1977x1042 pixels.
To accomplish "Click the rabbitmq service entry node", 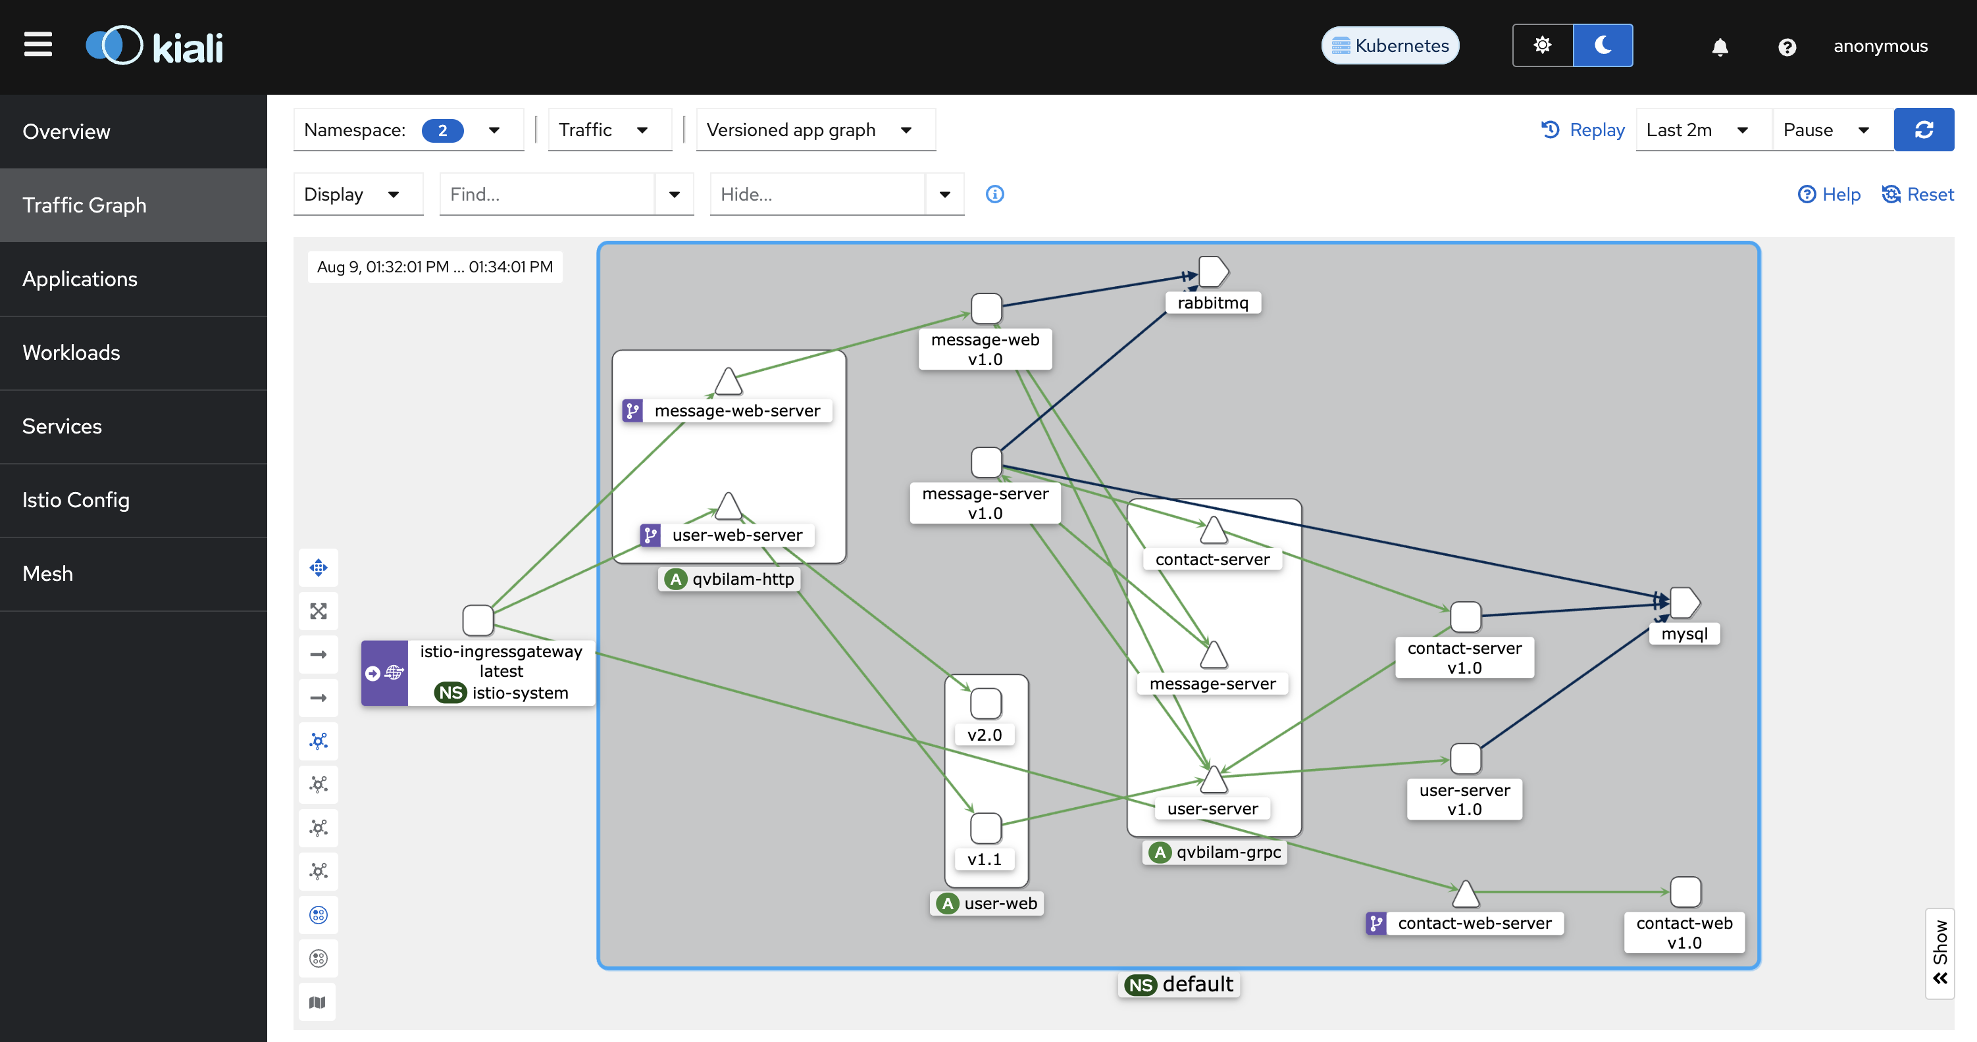I will pos(1213,272).
